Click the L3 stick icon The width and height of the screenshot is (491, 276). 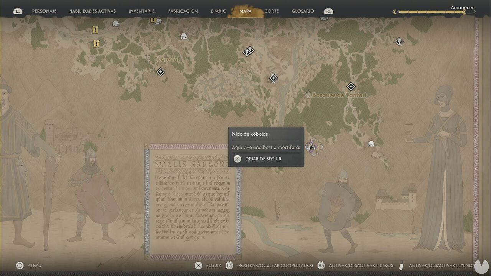(229, 265)
